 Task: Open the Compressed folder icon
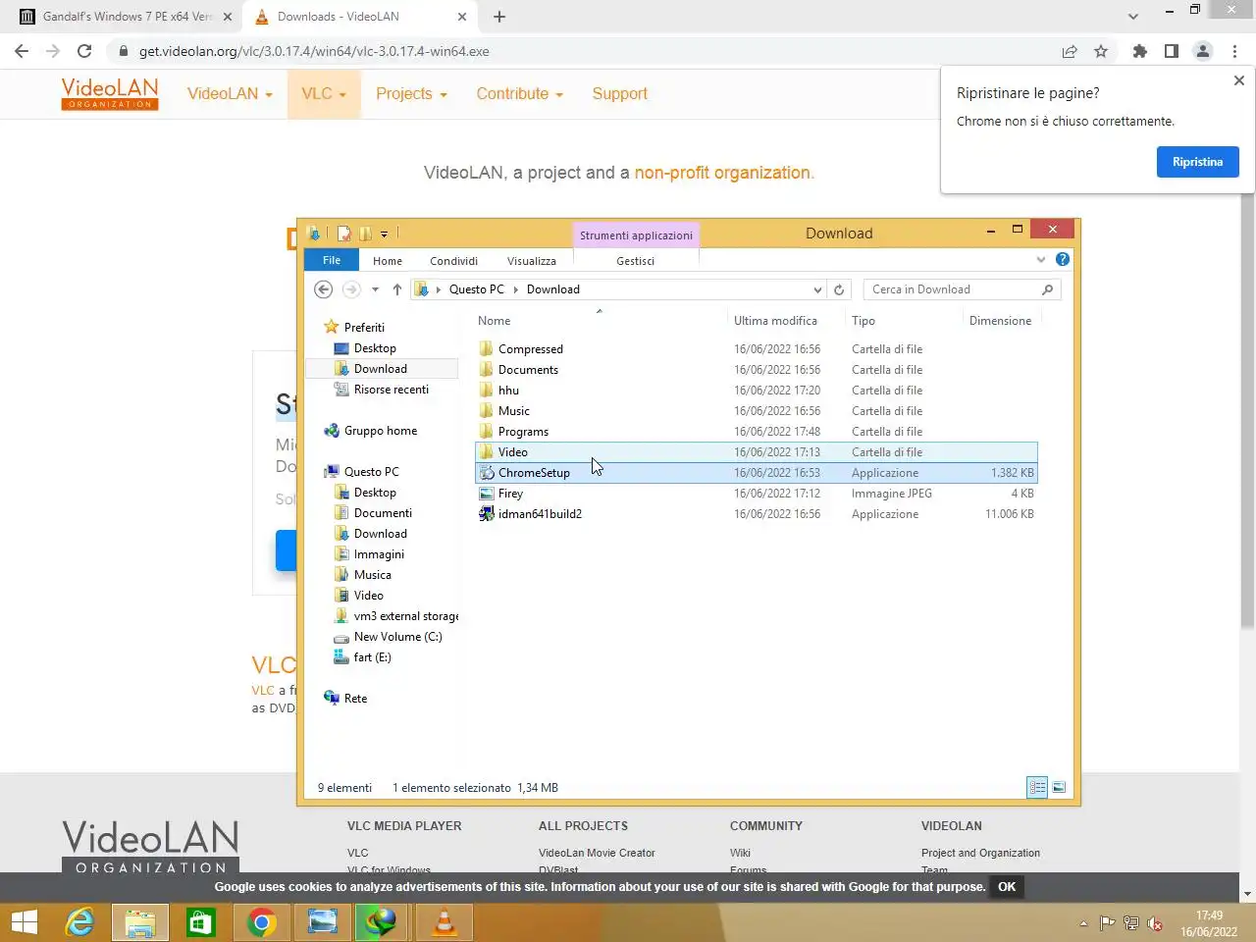487,349
